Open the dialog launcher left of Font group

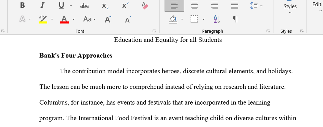point(3,31)
